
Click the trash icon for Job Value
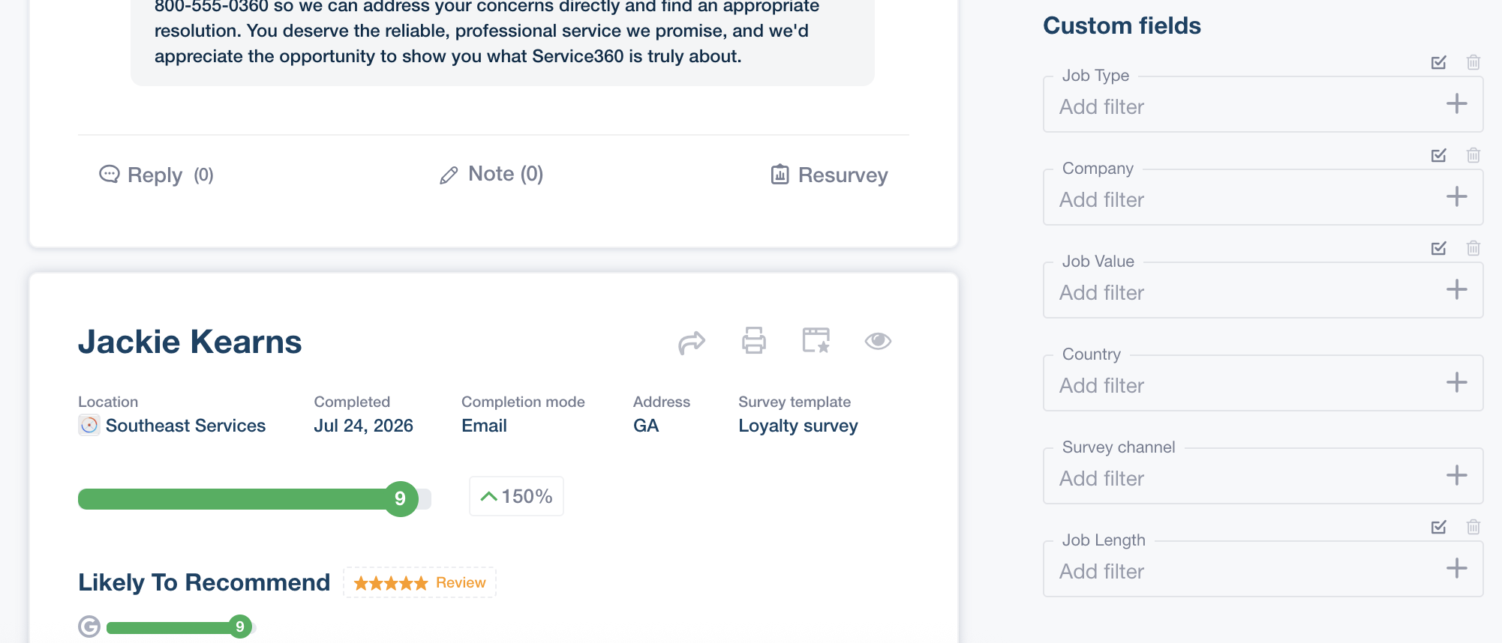[1473, 248]
